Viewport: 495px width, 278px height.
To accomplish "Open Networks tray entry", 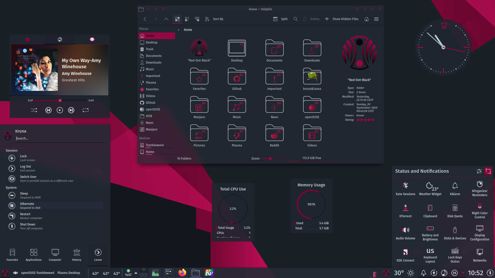I will 480,255.
